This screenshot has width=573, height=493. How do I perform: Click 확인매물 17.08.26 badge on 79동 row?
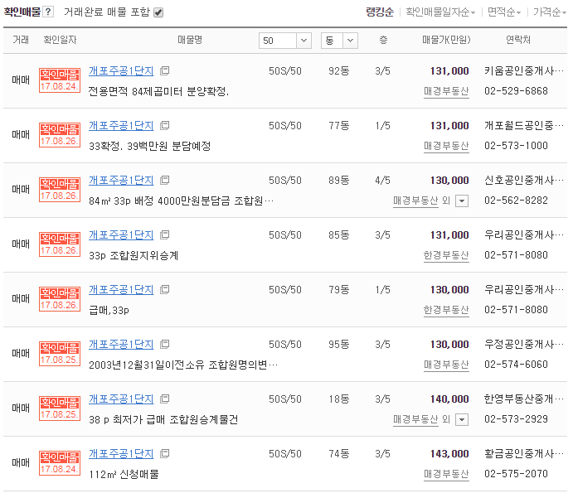pos(60,299)
